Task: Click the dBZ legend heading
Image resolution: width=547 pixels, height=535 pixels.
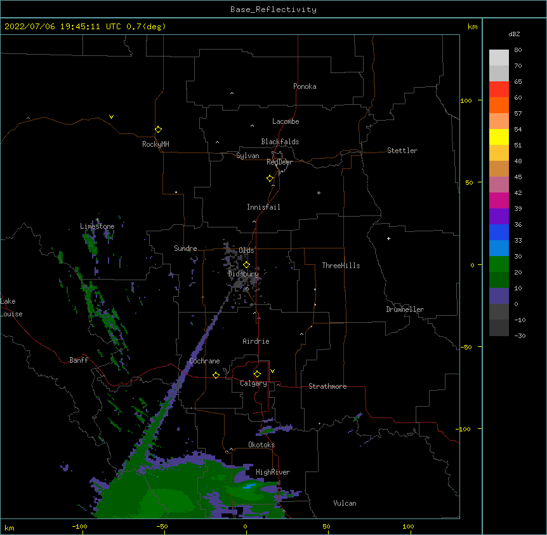Action: click(x=514, y=34)
